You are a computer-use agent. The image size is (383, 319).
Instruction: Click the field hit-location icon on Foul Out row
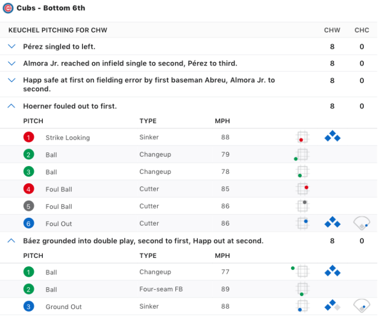(361, 223)
